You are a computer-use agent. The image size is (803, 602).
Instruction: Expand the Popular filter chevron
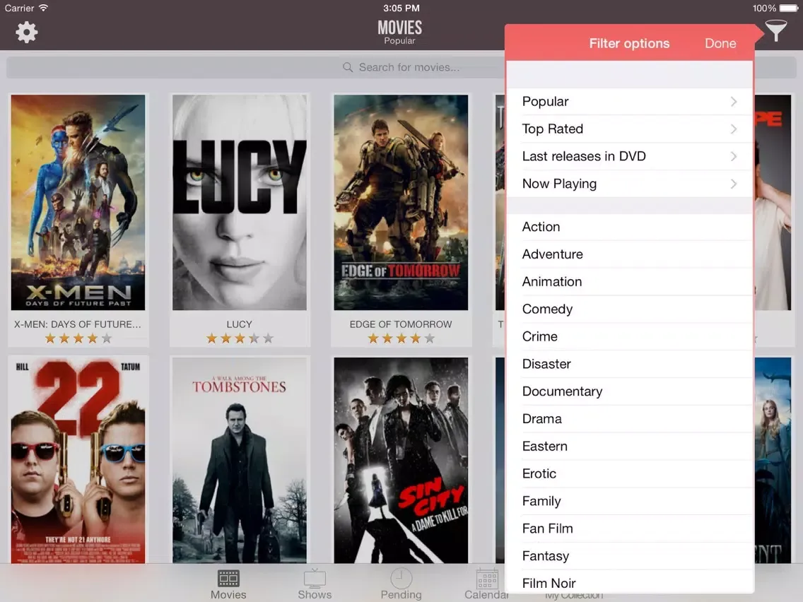tap(734, 101)
